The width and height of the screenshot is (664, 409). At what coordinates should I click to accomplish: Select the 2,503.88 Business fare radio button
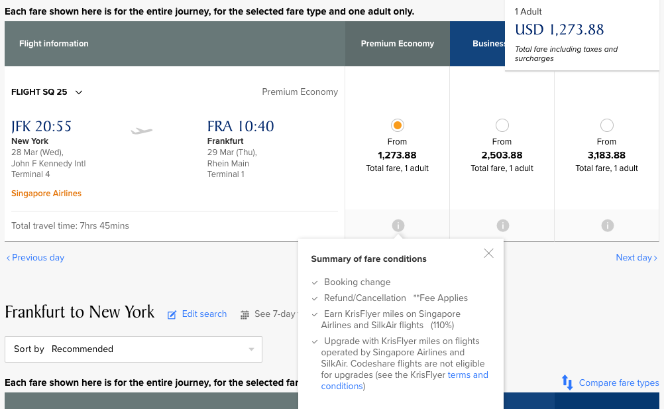click(x=502, y=125)
